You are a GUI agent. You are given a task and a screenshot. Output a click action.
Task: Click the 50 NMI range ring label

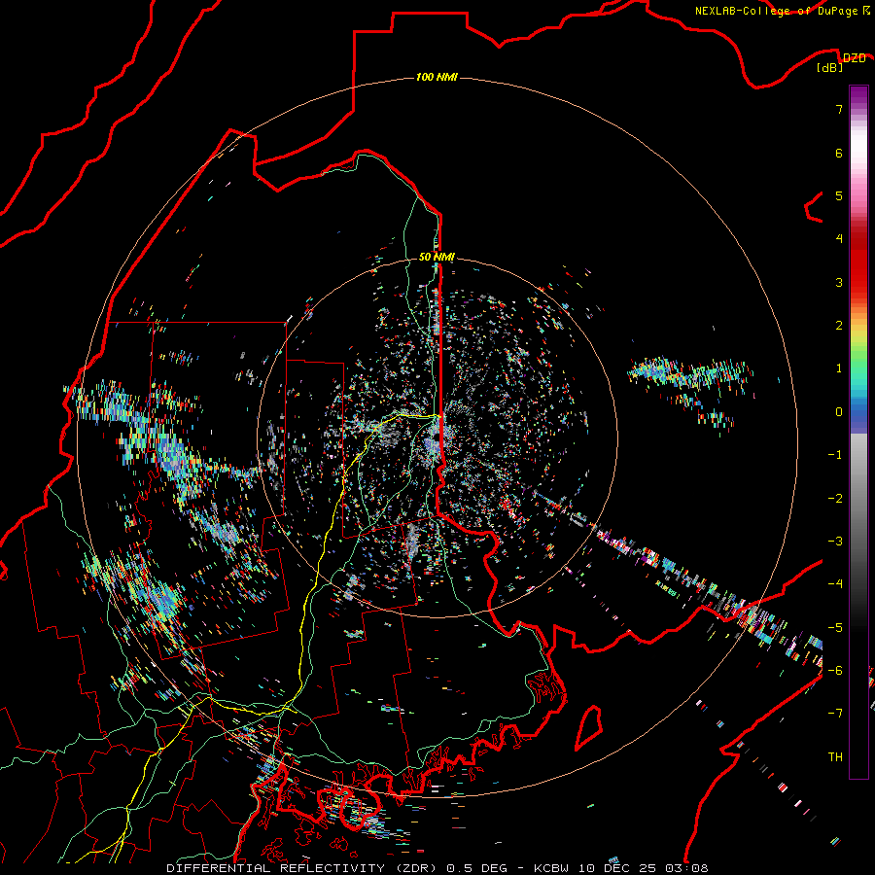pos(437,257)
